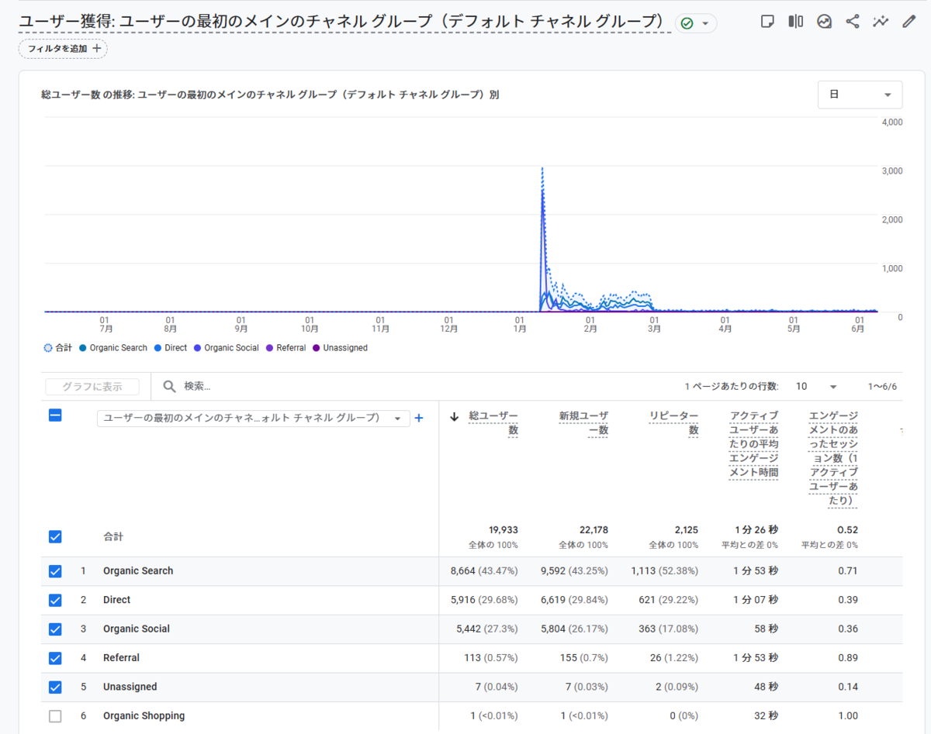Toggle 合計 legend swatch under chart

coord(48,348)
